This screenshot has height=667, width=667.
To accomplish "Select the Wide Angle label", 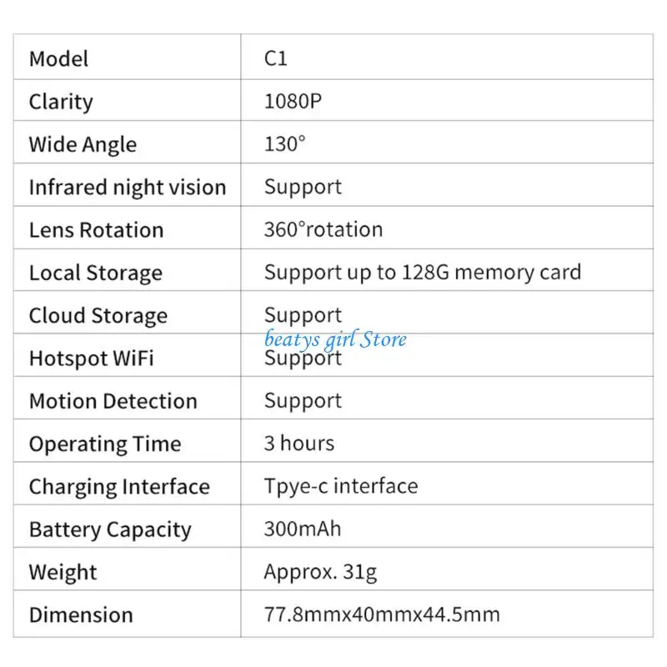I will click(x=83, y=144).
